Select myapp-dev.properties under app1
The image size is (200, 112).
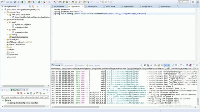[23, 25]
